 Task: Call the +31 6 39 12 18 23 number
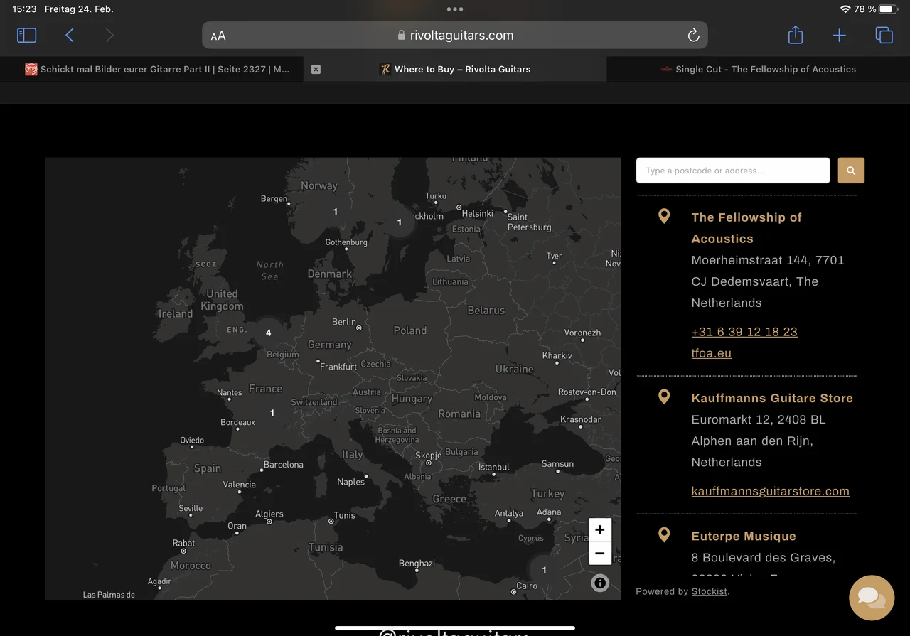pyautogui.click(x=744, y=332)
